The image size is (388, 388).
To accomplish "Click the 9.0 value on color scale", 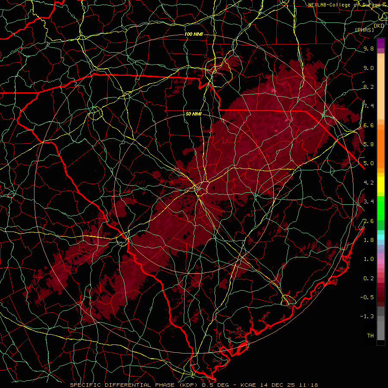I will 369,68.
